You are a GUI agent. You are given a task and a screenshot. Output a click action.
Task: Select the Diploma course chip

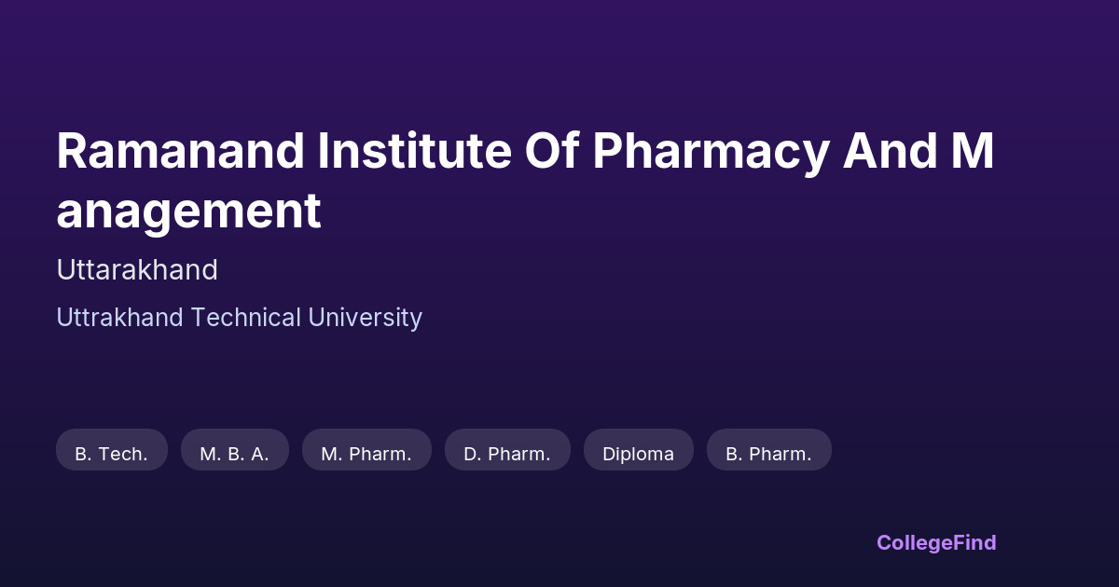click(638, 454)
